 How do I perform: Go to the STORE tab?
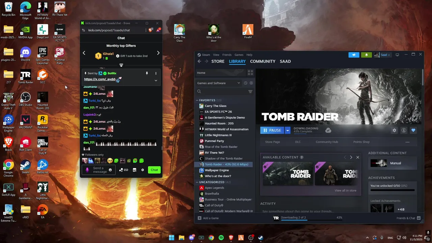pyautogui.click(x=218, y=61)
